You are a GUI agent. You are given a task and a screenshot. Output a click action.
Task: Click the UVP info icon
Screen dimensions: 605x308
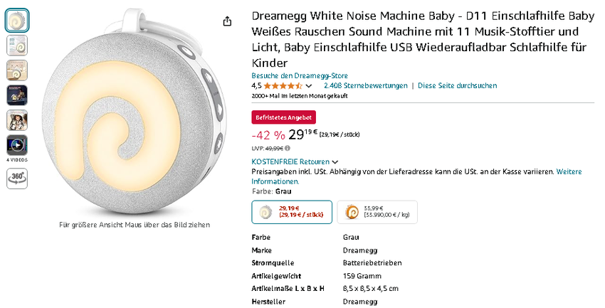point(288,148)
